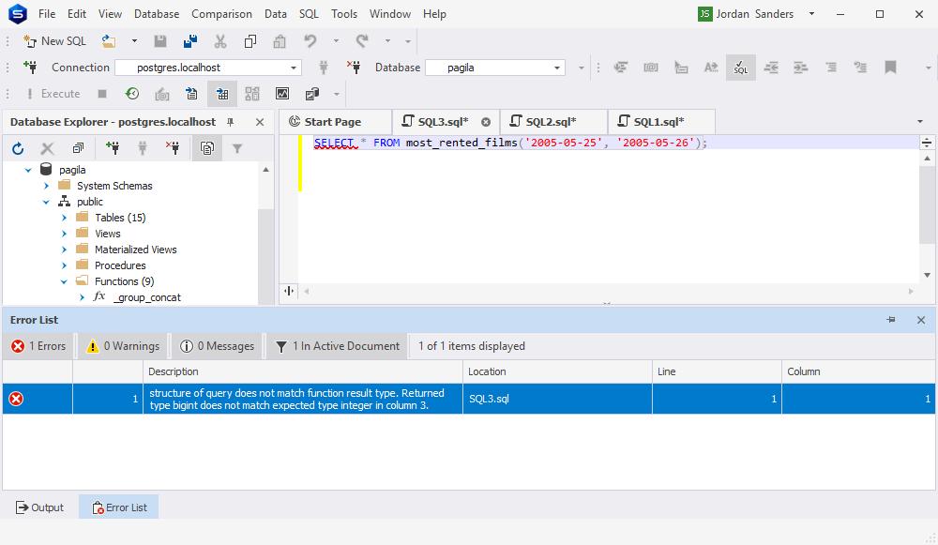Click the Messages filter button
The image size is (938, 545).
tap(217, 345)
